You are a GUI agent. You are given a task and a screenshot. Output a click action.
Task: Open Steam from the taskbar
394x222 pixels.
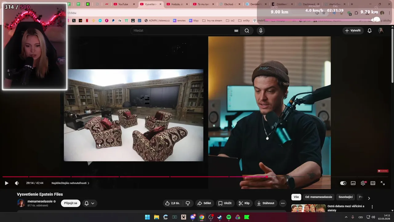coord(219,217)
